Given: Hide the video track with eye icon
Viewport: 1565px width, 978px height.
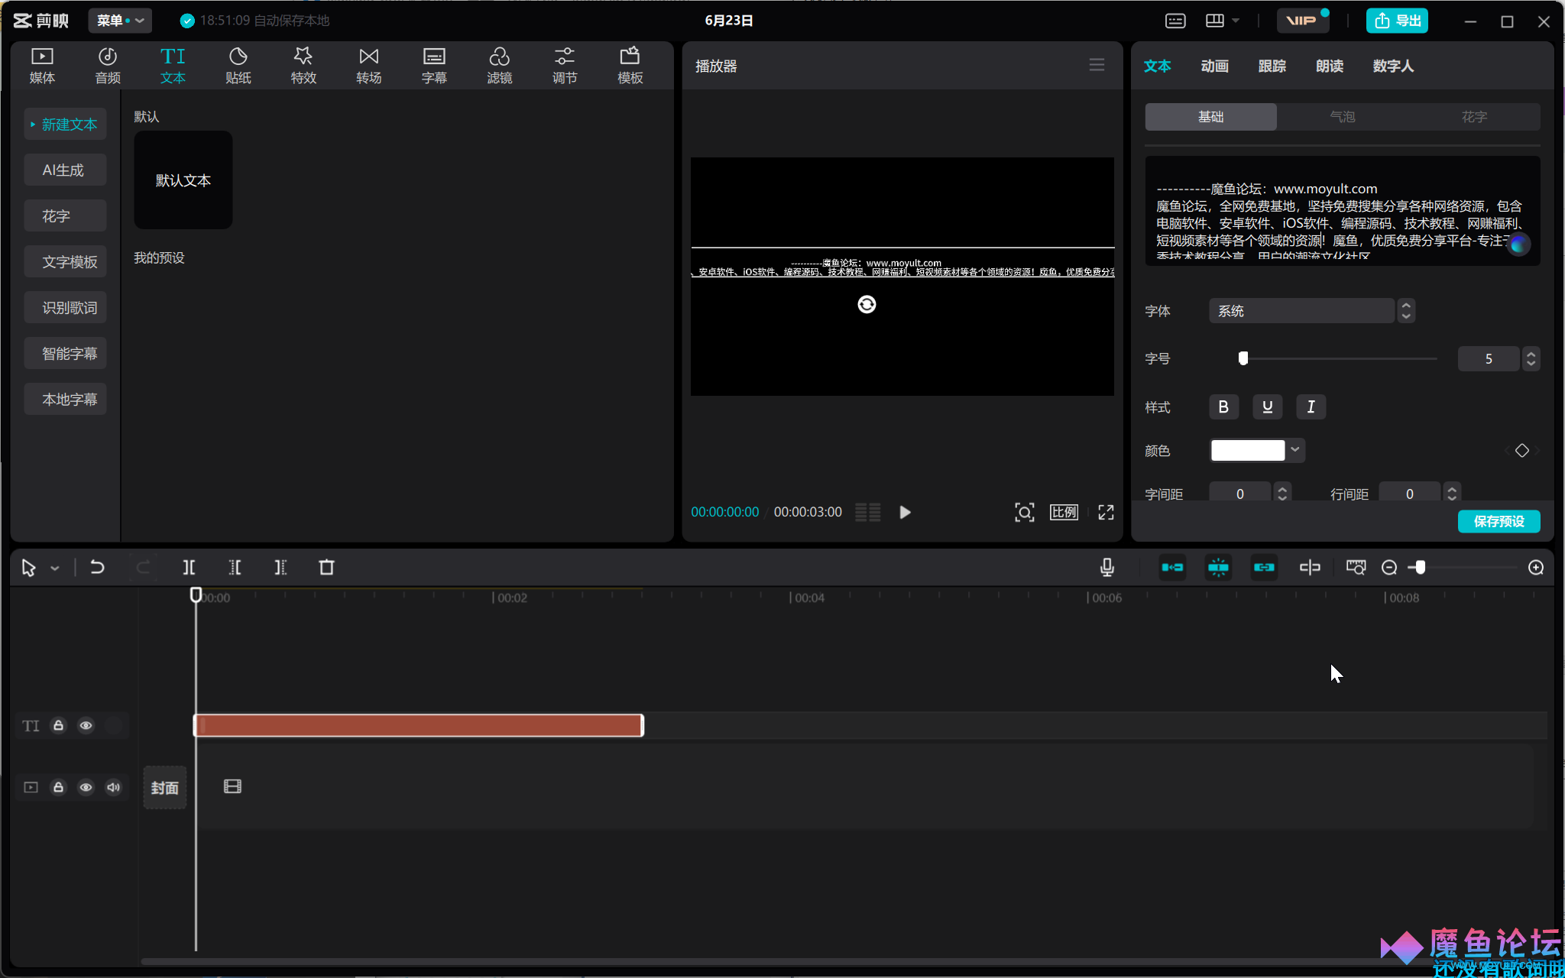Looking at the screenshot, I should point(86,787).
